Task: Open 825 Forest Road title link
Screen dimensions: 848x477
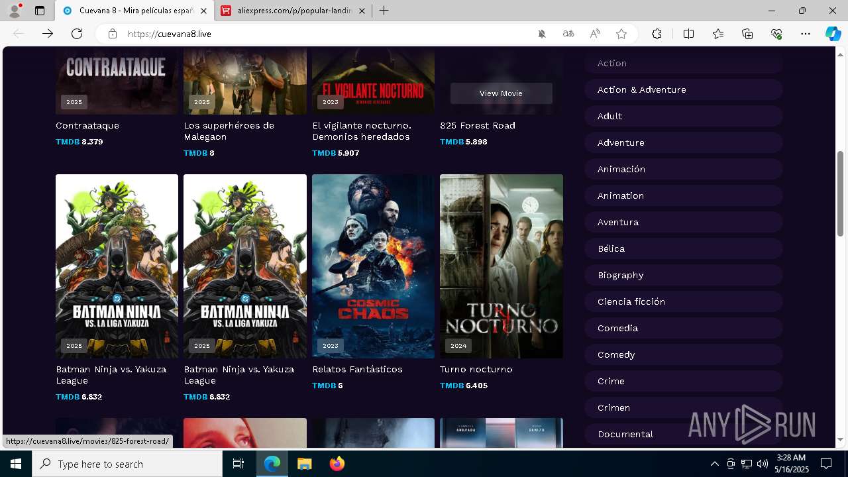Action: (478, 125)
